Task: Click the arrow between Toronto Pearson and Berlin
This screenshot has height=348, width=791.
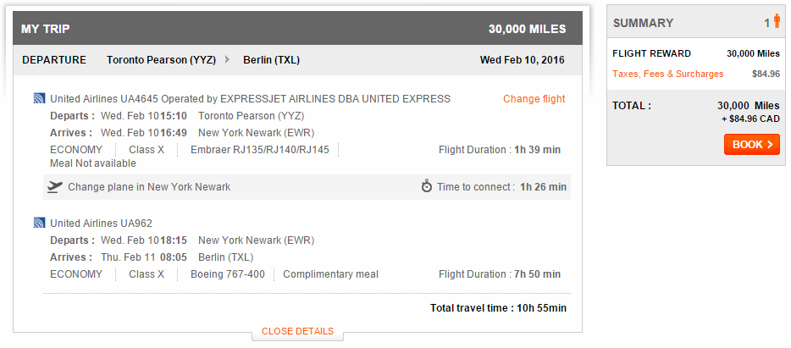Action: coord(227,60)
